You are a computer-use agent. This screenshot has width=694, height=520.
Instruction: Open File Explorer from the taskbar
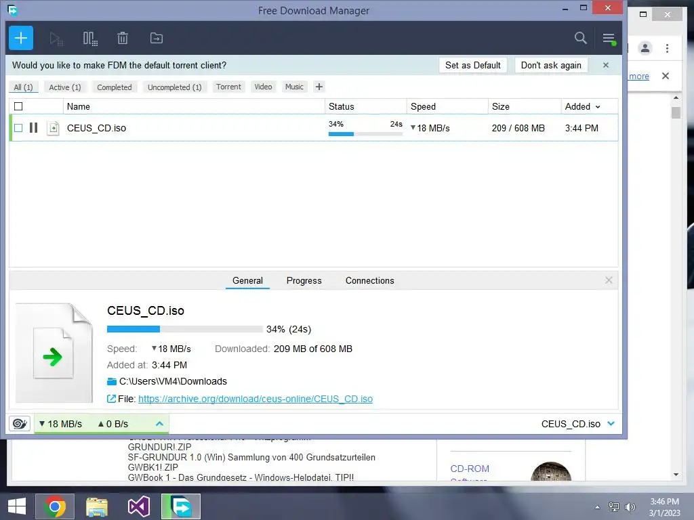point(97,506)
